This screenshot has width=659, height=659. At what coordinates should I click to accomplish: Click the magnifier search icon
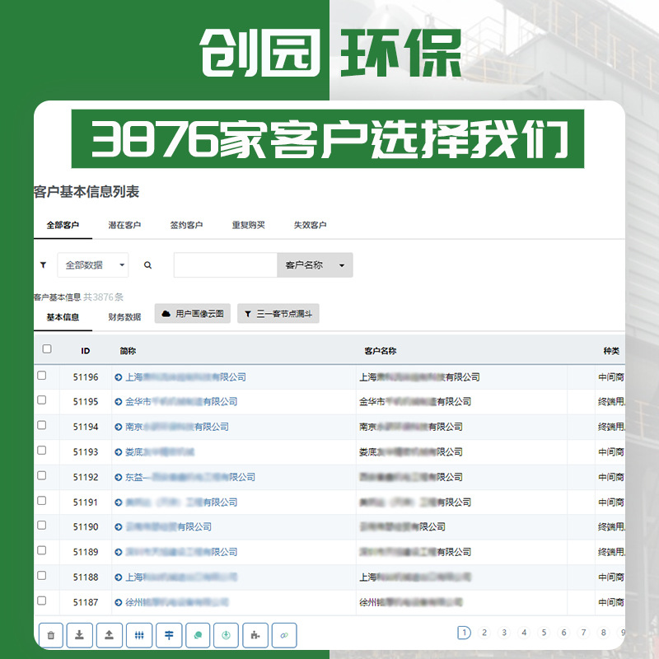coord(148,265)
